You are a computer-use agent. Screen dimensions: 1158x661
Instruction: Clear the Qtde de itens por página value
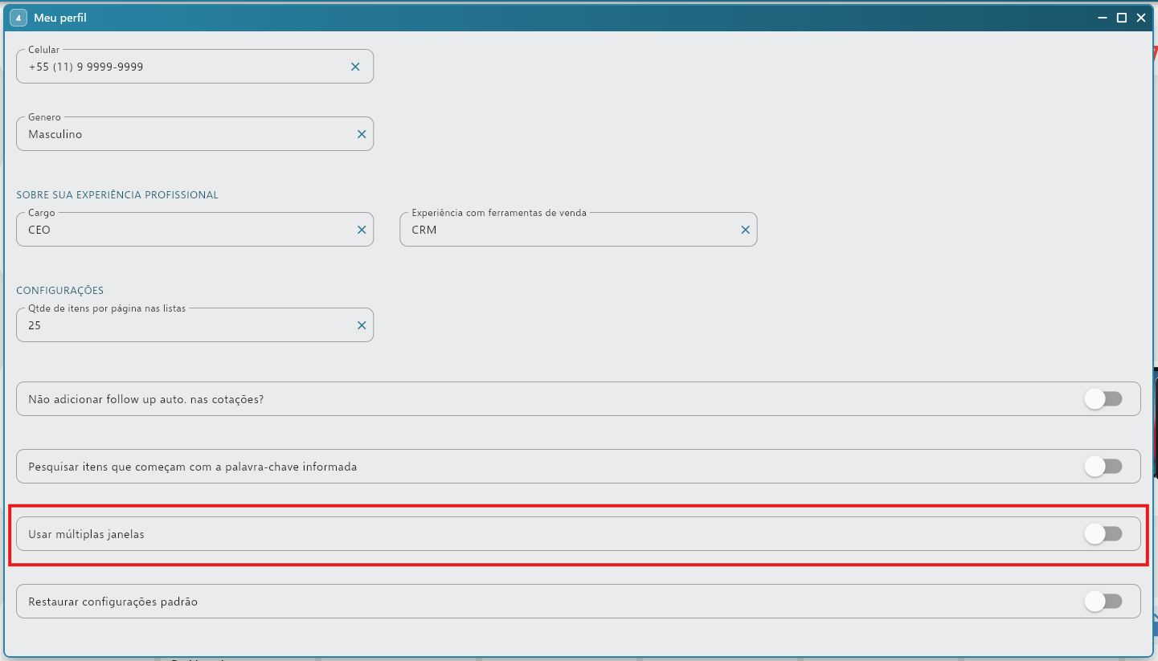pos(362,325)
